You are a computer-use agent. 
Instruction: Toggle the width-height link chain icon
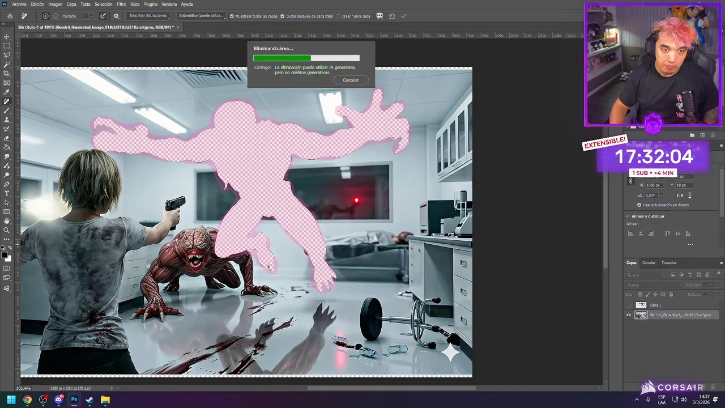[x=631, y=181]
